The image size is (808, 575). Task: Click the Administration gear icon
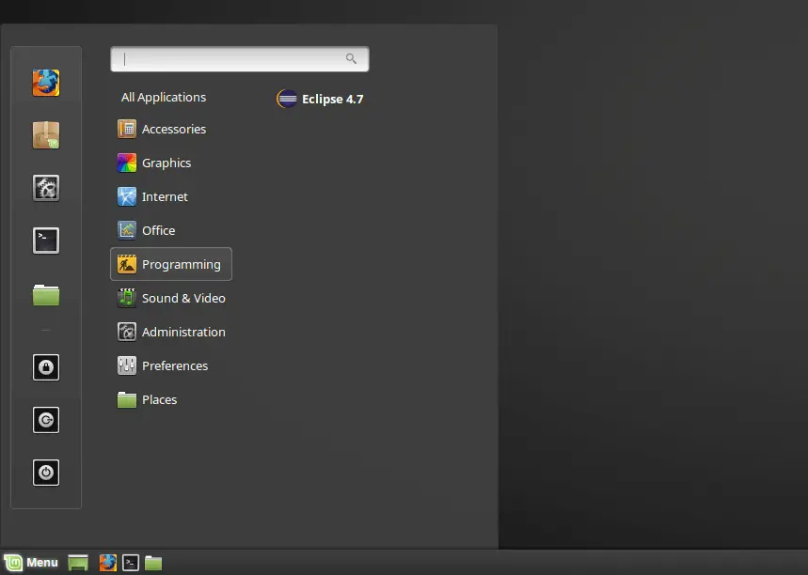click(x=127, y=332)
